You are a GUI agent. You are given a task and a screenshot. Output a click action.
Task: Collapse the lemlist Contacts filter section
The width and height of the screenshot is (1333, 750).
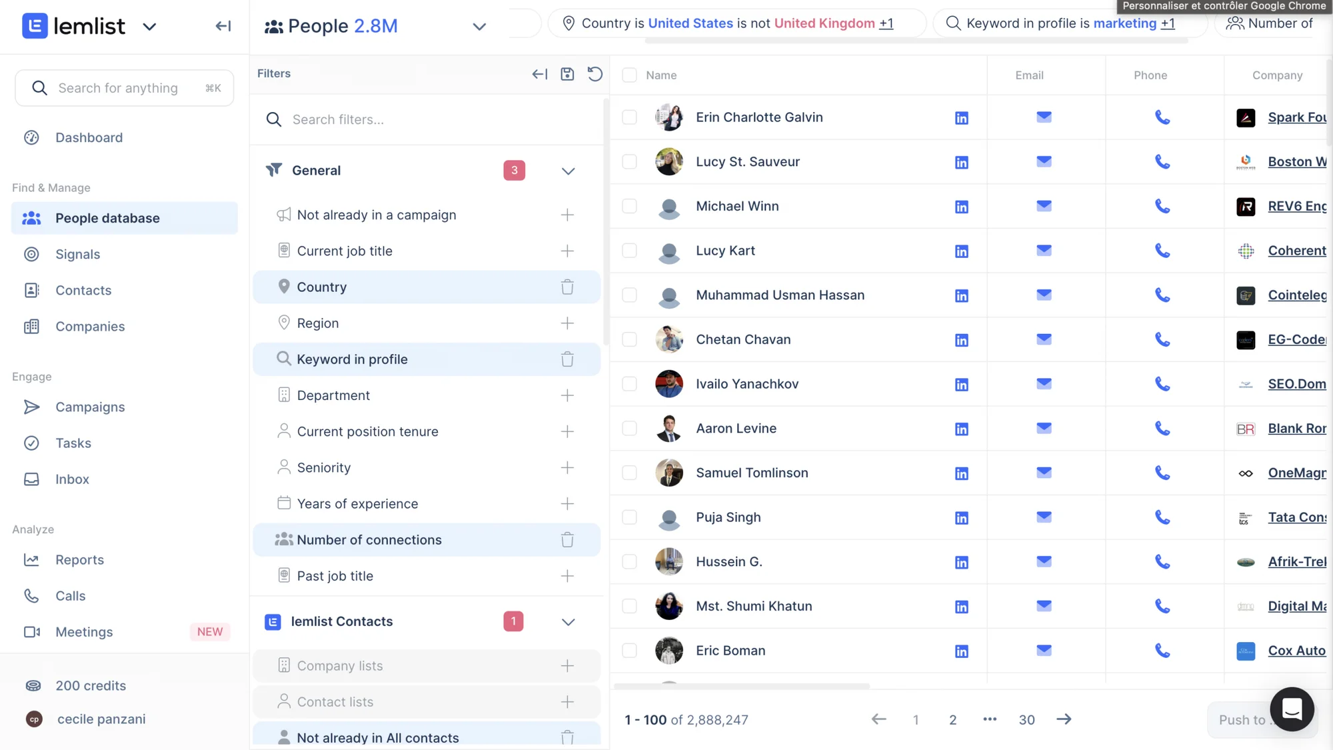tap(568, 622)
